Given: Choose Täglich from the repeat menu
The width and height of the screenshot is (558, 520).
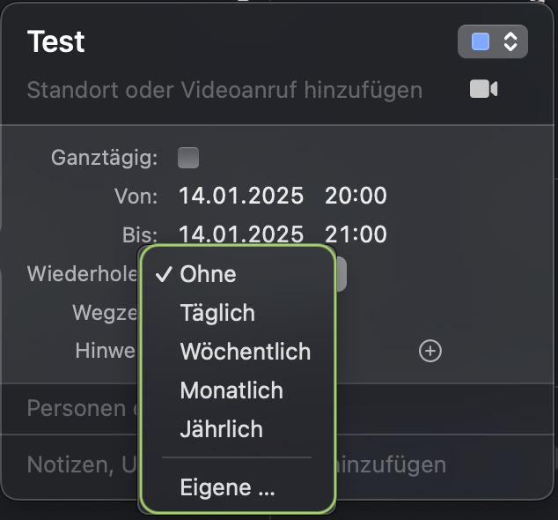Looking at the screenshot, I should tap(217, 313).
